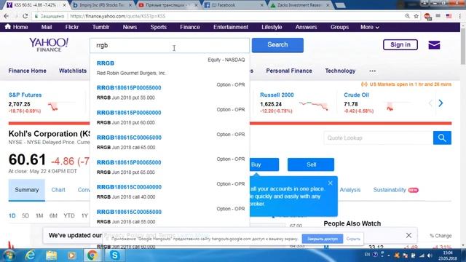Select RRGB180615C00040000 call option suggestion
The height and width of the screenshot is (262, 466).
coord(170,191)
